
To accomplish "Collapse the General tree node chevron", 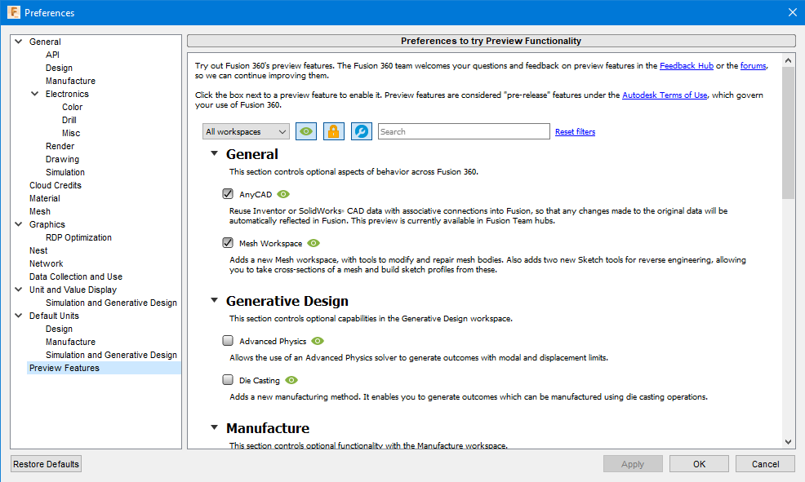I will pos(19,42).
